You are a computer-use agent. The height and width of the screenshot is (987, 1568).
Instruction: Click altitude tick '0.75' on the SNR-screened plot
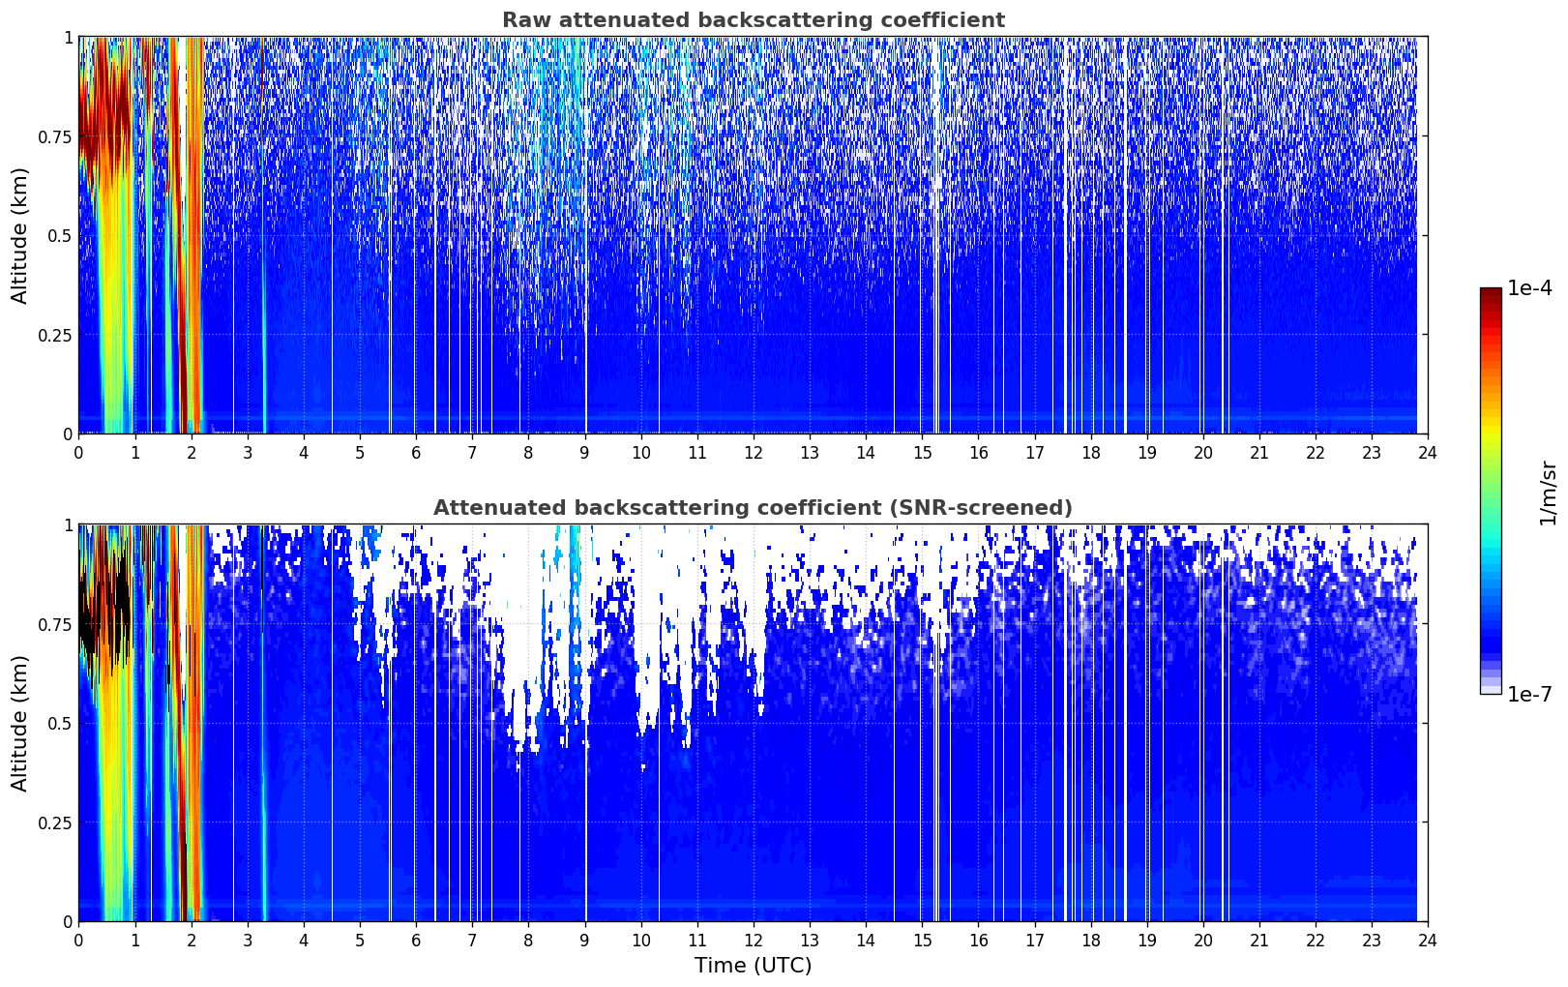pos(56,624)
